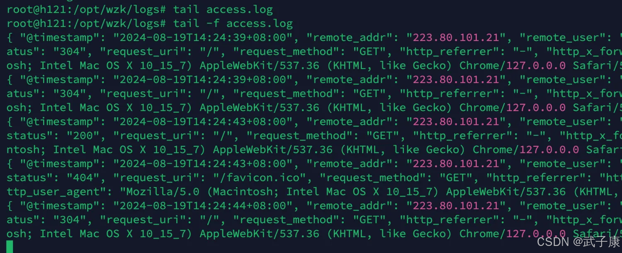
Task: Click the CSDN @武子康 watermark
Action: pyautogui.click(x=578, y=241)
